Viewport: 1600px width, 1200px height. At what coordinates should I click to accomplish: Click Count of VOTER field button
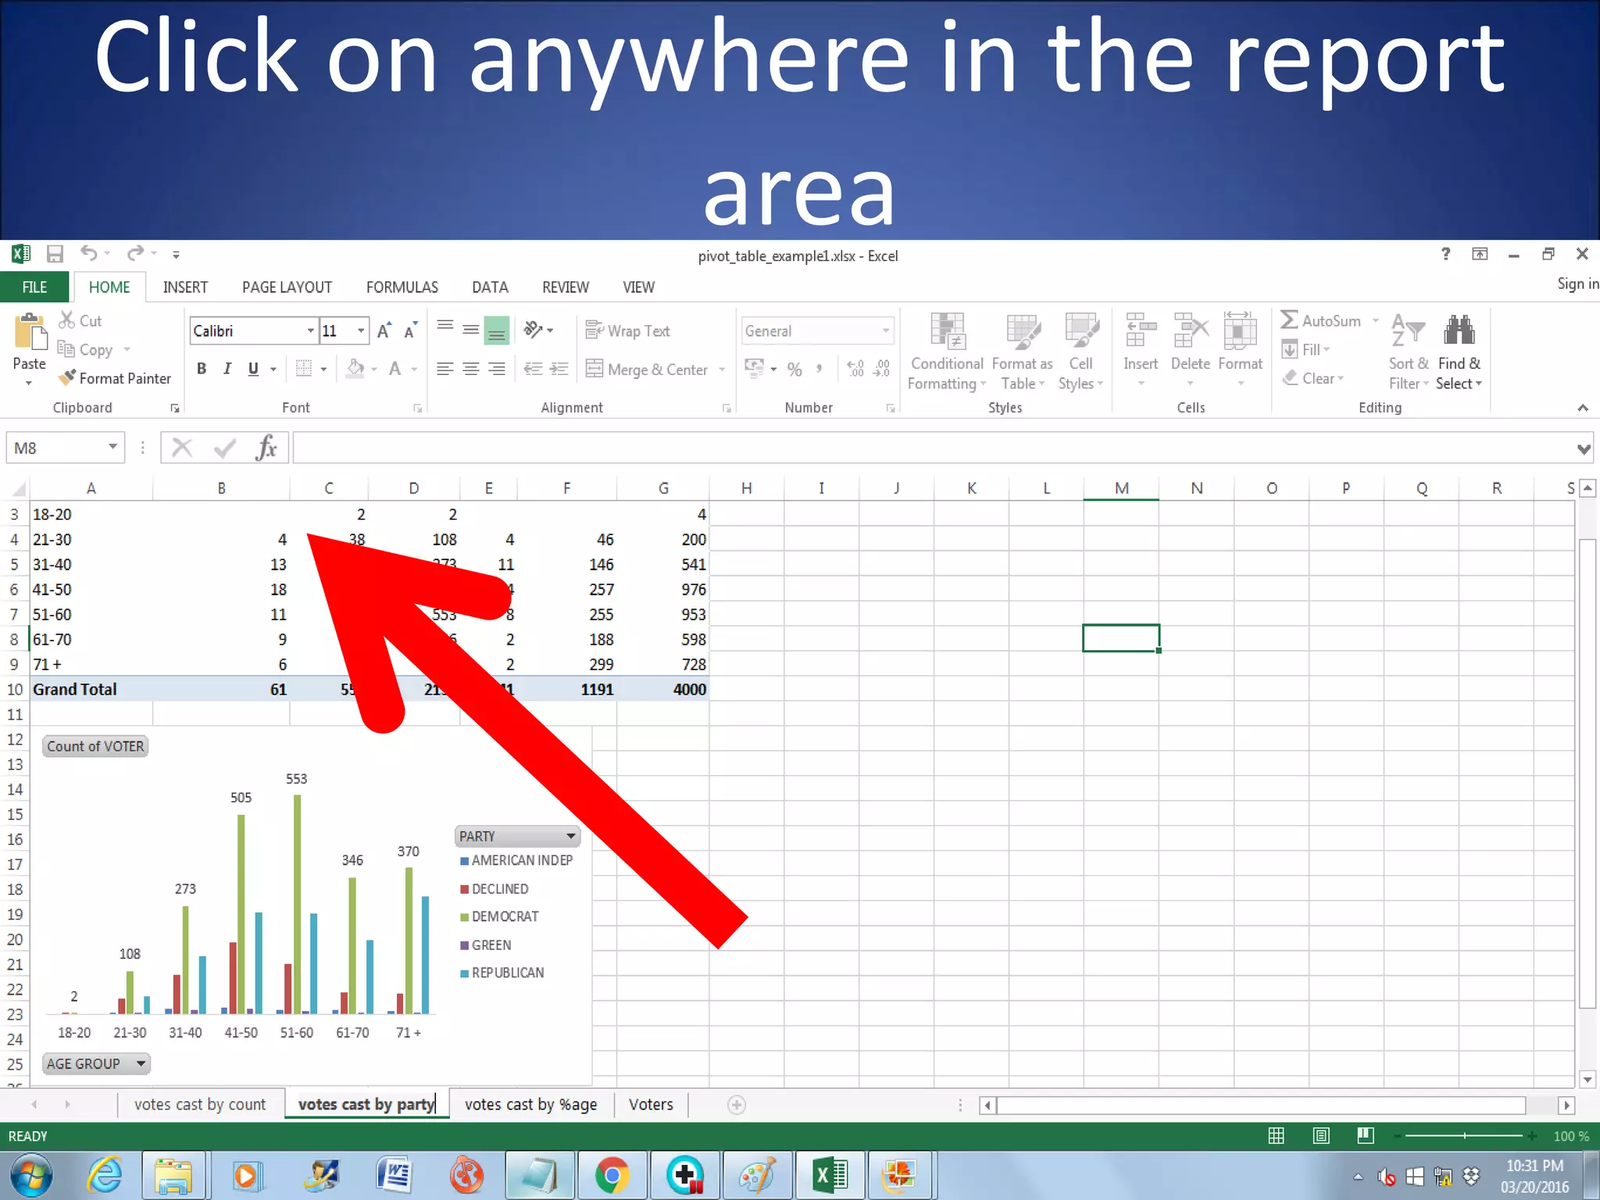95,746
